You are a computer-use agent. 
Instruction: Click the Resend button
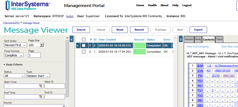(139, 30)
